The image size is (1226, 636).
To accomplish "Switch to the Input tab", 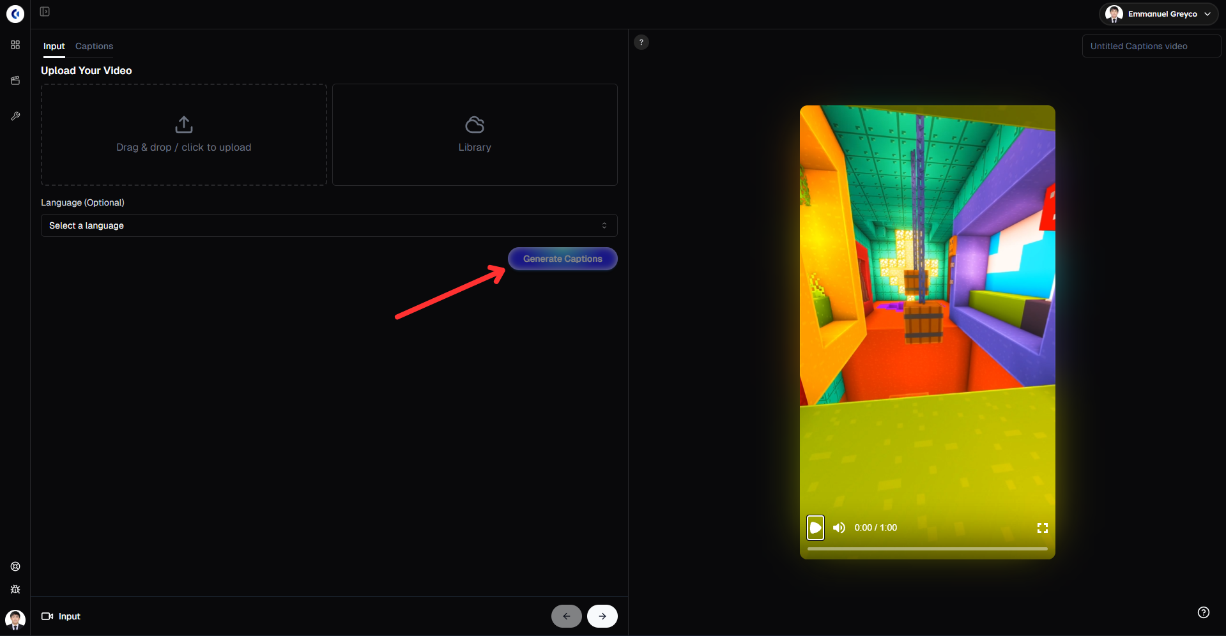I will tap(54, 46).
